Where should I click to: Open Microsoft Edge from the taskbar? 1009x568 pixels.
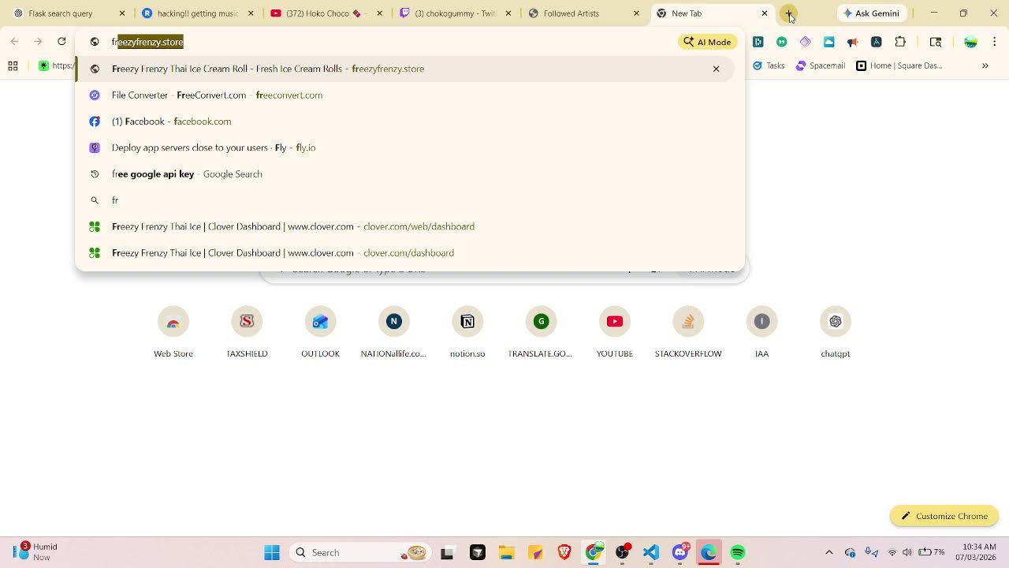[709, 552]
